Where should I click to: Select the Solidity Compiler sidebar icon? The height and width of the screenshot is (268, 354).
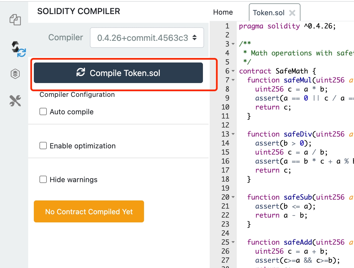pos(18,49)
